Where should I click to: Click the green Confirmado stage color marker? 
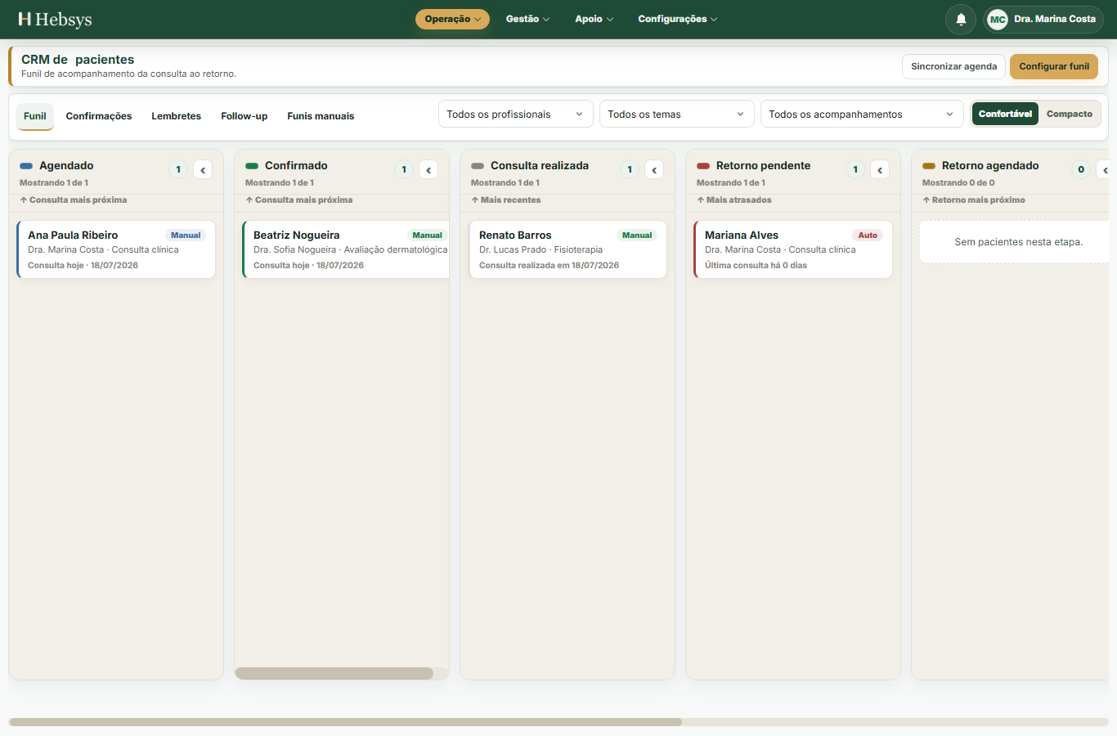point(252,166)
